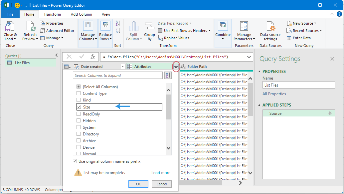Sort ascending A to Z in ribbon
Viewport: 344px width, 194px height.
point(118,23)
